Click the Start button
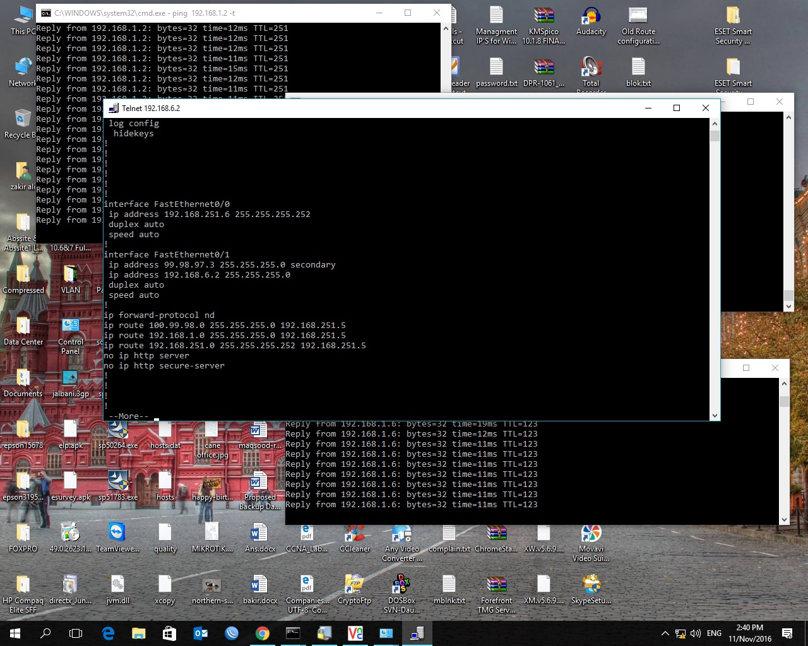The width and height of the screenshot is (808, 646). click(x=14, y=633)
